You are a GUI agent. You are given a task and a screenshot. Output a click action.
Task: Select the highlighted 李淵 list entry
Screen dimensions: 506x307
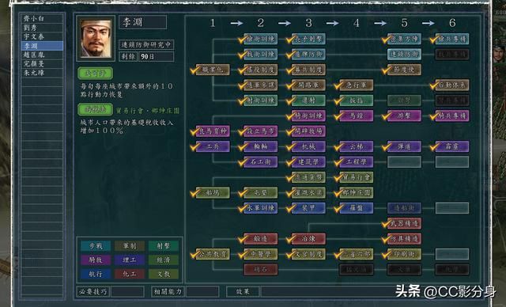click(42, 46)
